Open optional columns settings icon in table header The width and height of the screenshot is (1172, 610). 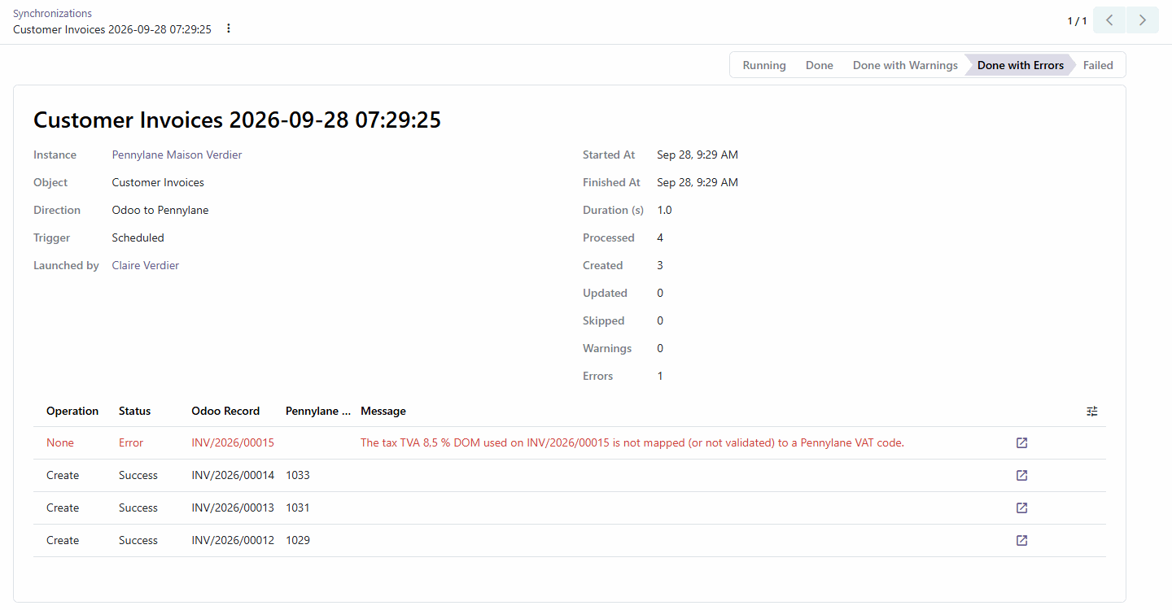[x=1092, y=412]
